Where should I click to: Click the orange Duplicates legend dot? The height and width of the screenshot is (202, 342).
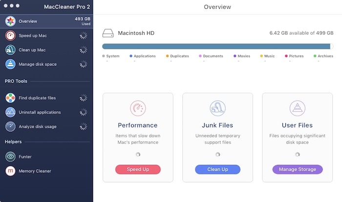[x=167, y=56]
